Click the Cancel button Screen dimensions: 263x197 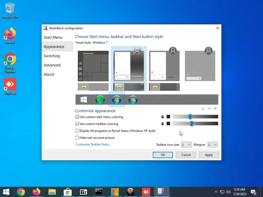coord(186,155)
